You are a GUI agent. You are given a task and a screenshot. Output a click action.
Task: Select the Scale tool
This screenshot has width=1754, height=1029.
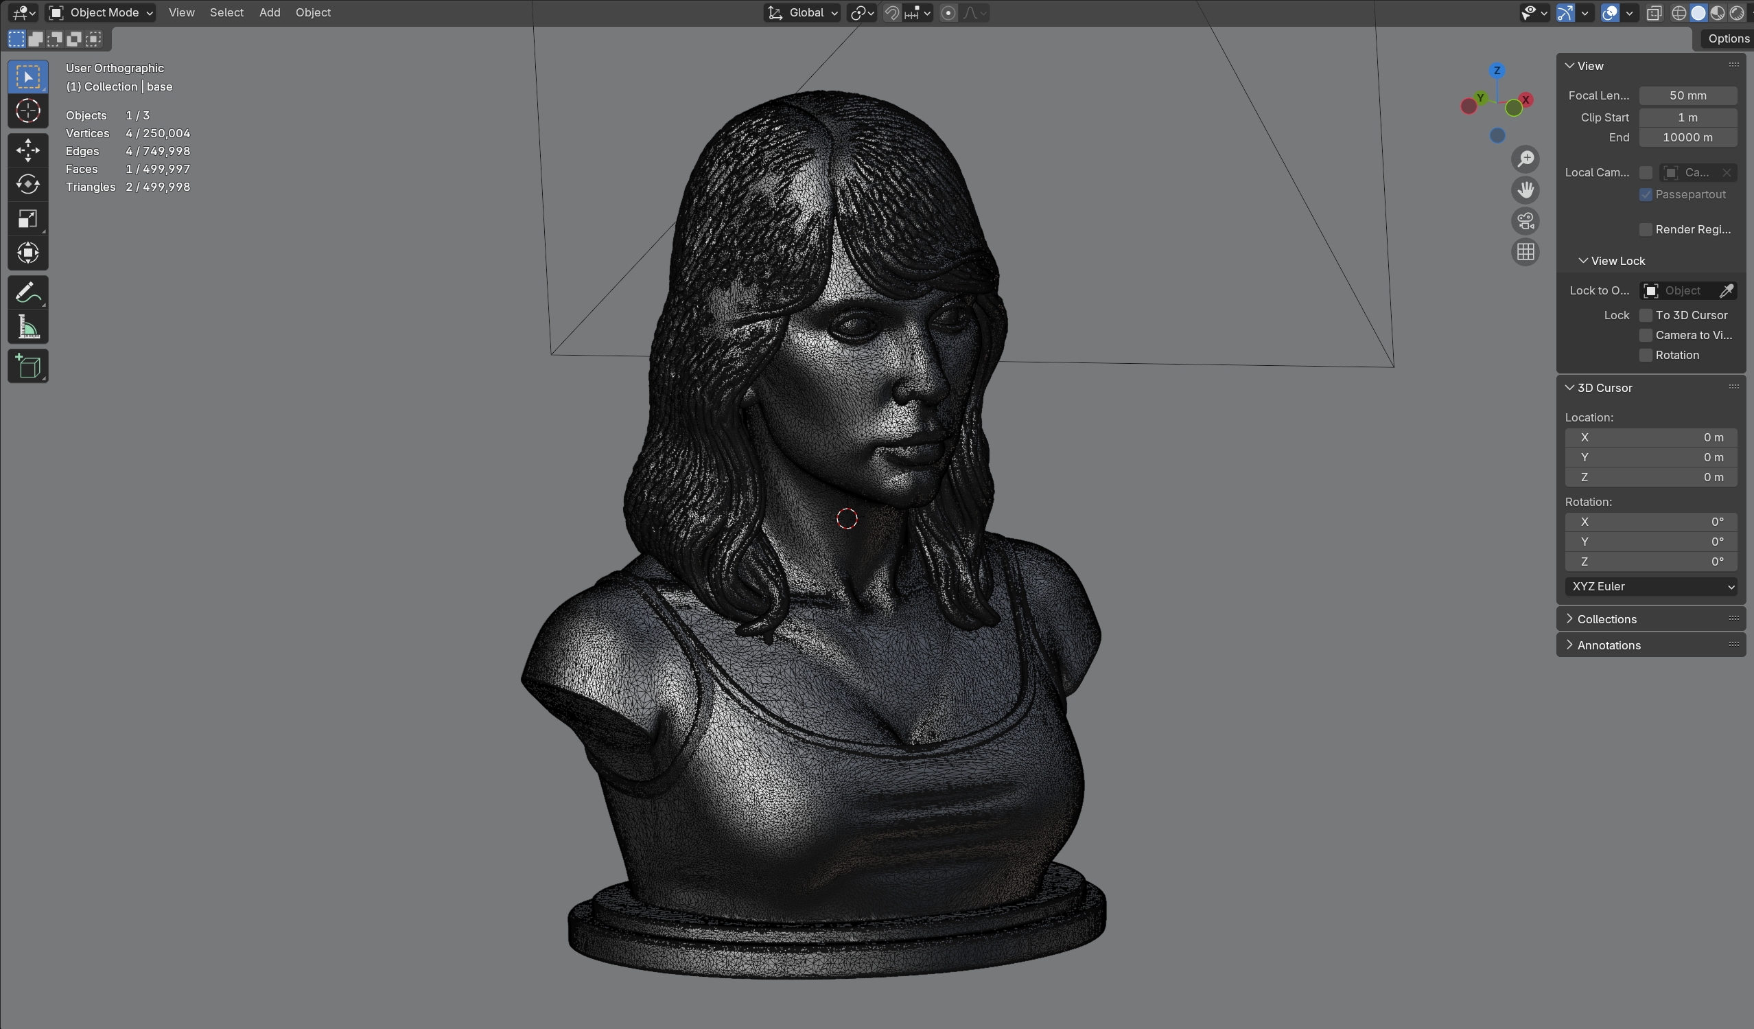tap(28, 219)
